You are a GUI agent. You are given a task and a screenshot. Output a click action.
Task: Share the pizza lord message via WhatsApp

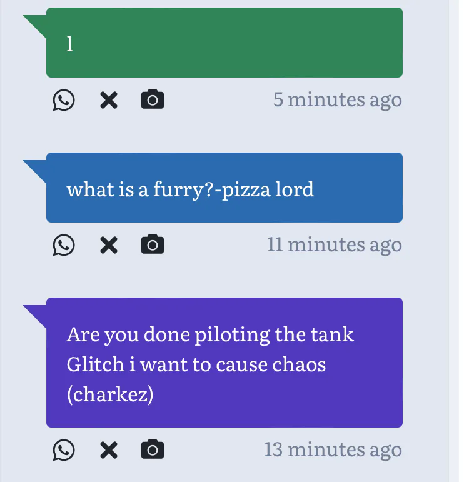click(64, 245)
